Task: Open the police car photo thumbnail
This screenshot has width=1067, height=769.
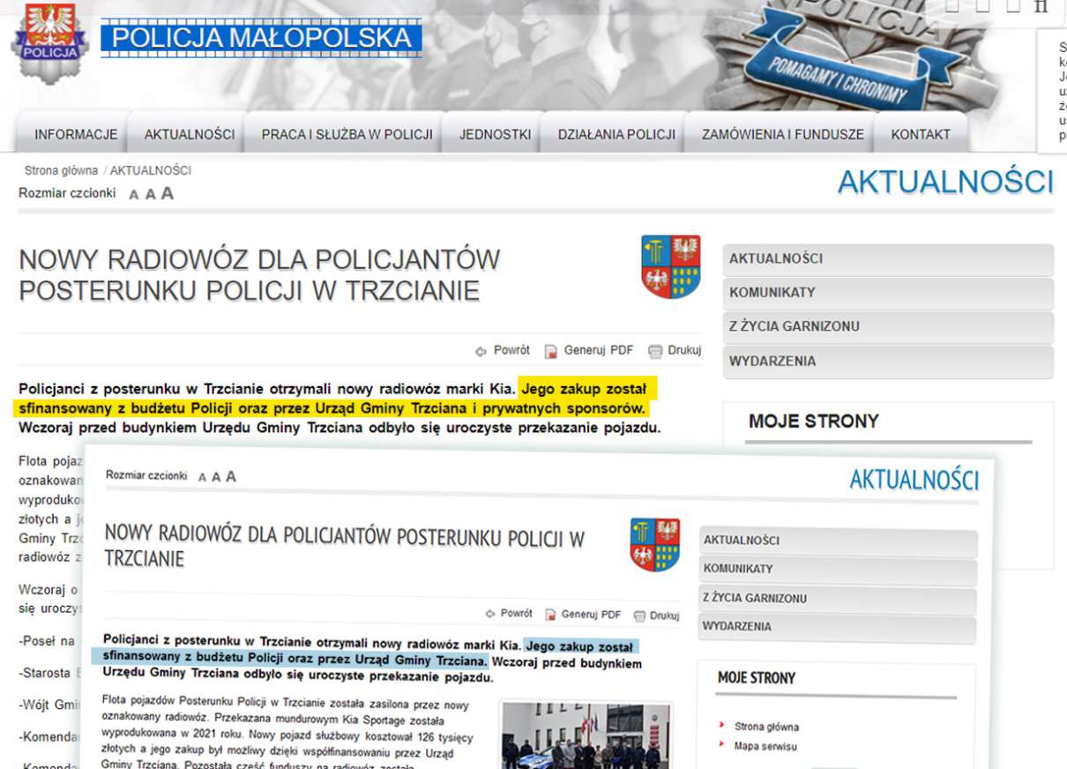Action: (586, 735)
